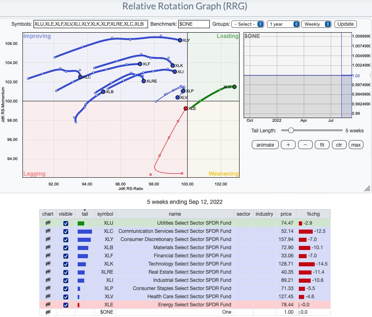Click the chart icon for XLE Energy row
372x317 pixels.
pyautogui.click(x=47, y=305)
